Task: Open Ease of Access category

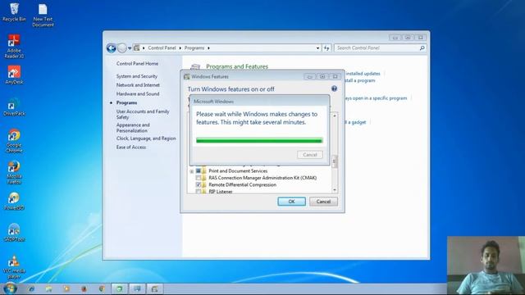Action: tap(131, 147)
